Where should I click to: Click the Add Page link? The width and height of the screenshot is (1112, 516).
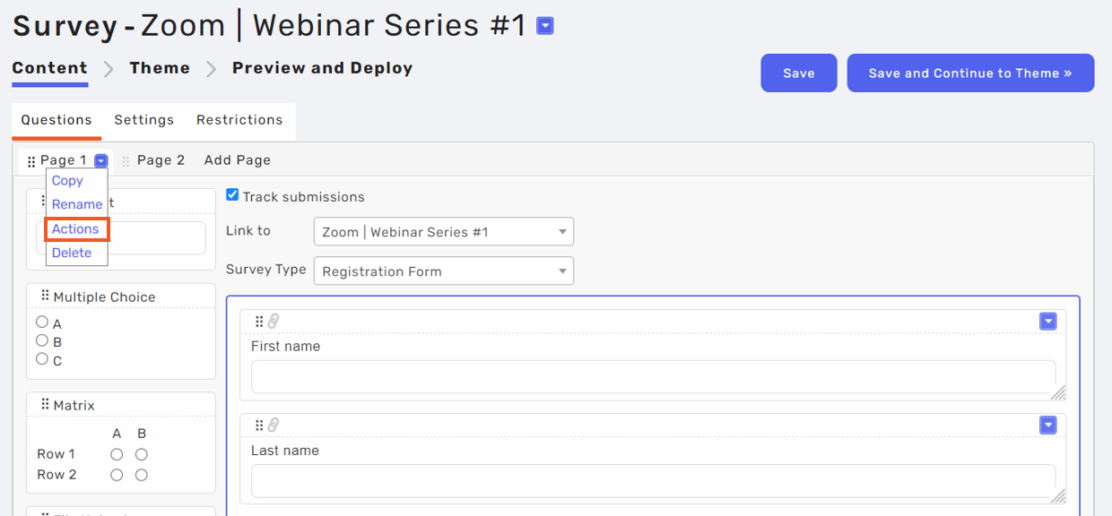click(x=238, y=160)
